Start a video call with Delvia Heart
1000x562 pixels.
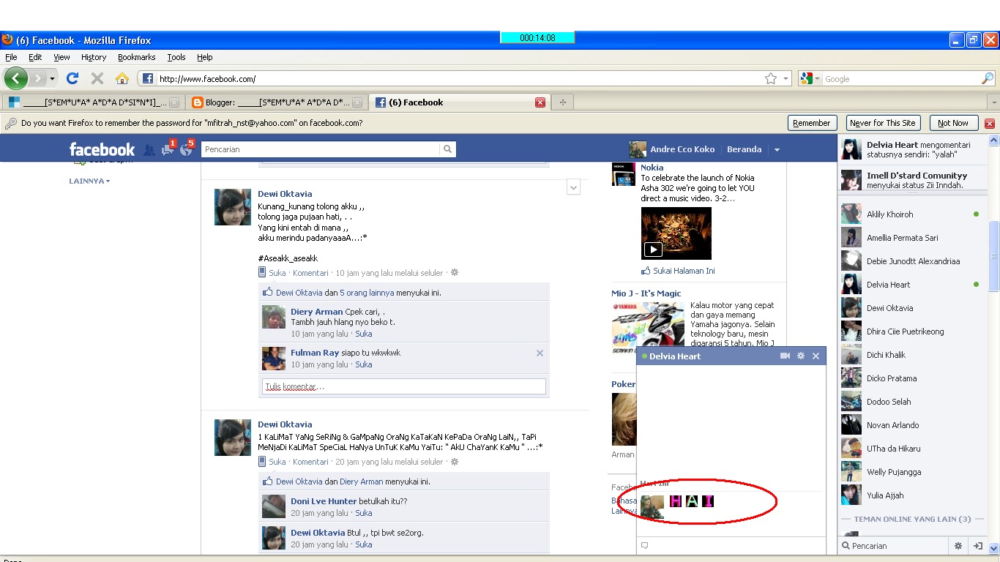point(786,356)
